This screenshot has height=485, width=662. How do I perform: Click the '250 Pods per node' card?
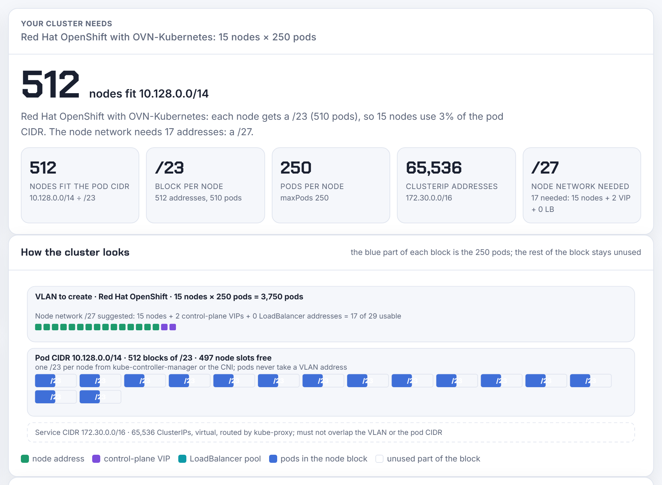coord(331,185)
